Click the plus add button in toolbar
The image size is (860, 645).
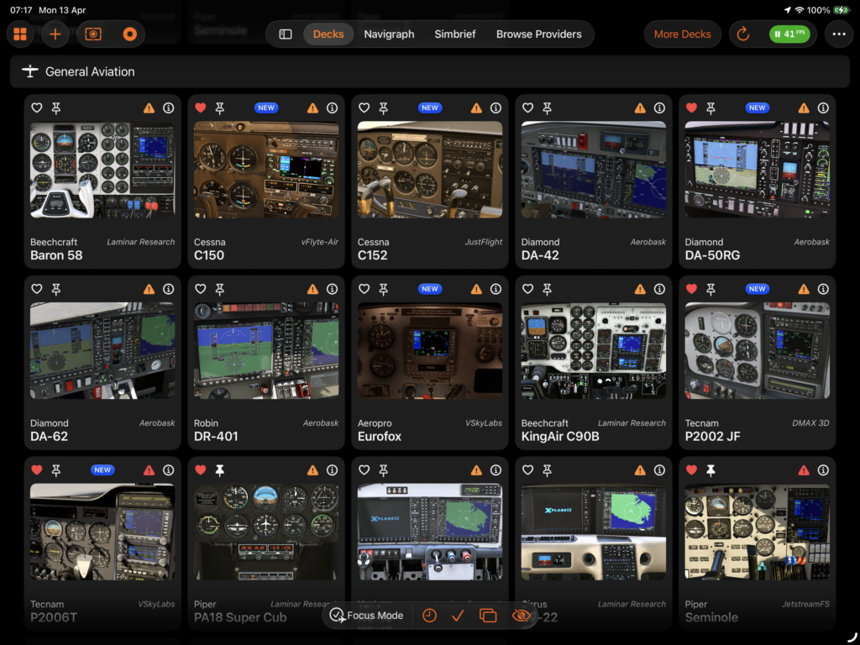pos(55,34)
